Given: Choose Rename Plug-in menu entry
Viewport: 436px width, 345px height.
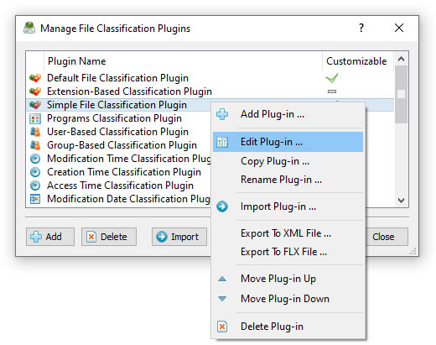Looking at the screenshot, I should tap(281, 180).
